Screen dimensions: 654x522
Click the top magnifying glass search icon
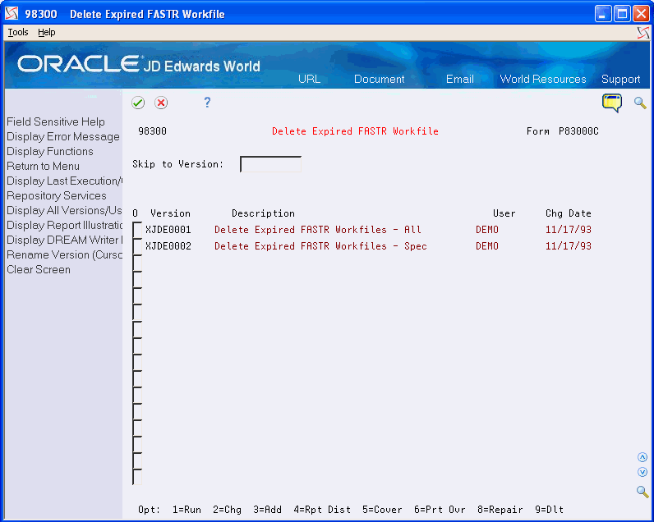tap(640, 103)
